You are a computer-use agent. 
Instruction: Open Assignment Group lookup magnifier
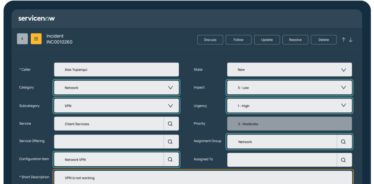343,142
